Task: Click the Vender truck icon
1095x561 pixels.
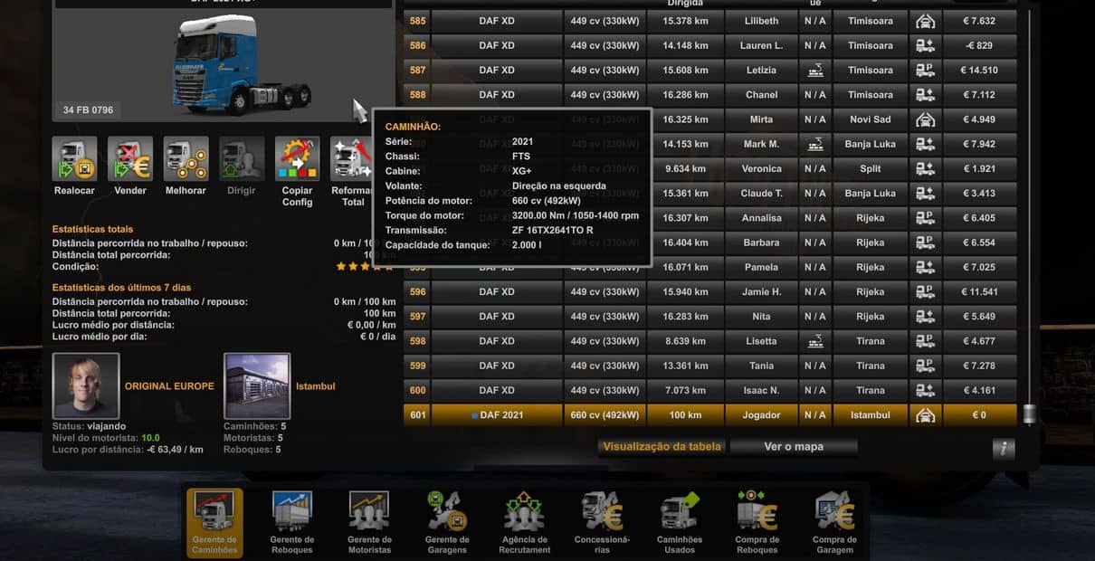Action: [130, 159]
